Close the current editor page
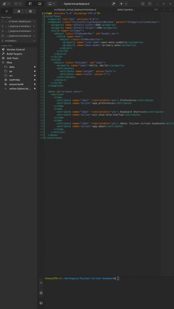Screen dimensions: 174x309 tap(171, 10)
